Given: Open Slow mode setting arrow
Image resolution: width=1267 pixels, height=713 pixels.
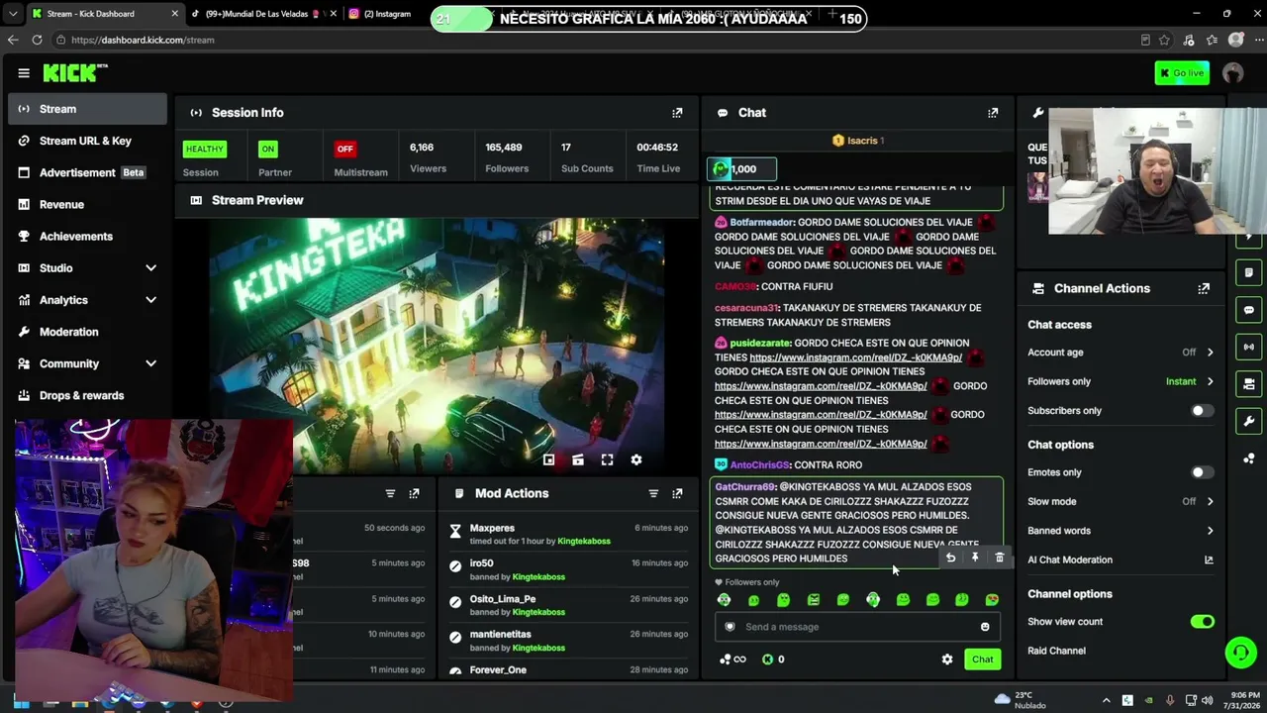Looking at the screenshot, I should point(1210,502).
